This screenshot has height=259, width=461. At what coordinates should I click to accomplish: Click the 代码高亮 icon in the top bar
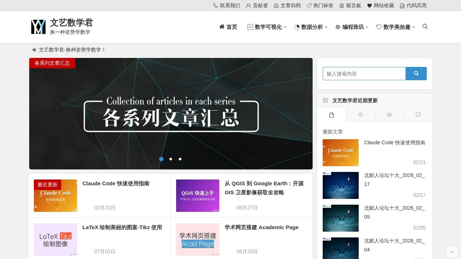(x=402, y=5)
